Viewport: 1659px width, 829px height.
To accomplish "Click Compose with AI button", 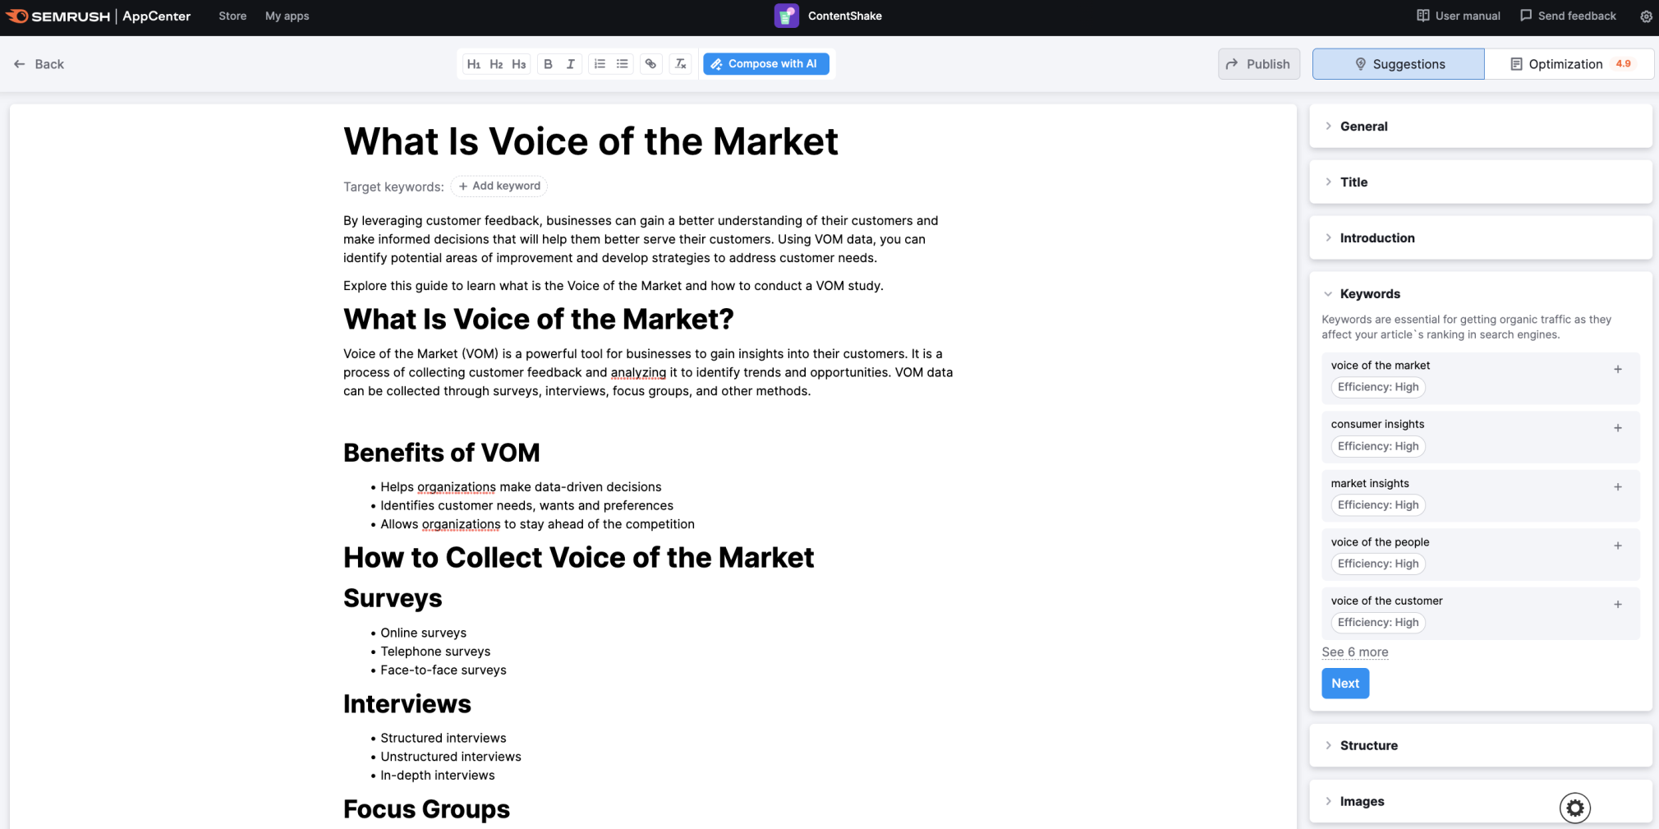I will [765, 64].
